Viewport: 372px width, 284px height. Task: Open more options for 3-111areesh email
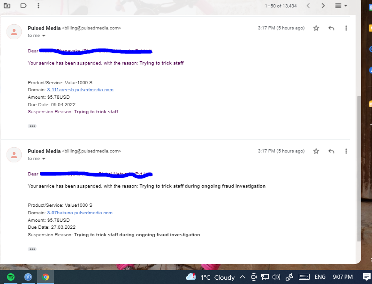346,28
